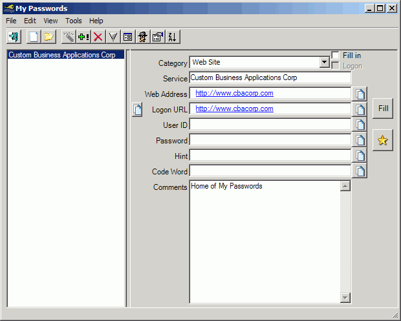Enable the Fill in checkbox
This screenshot has height=321, width=401.
pyautogui.click(x=335, y=55)
